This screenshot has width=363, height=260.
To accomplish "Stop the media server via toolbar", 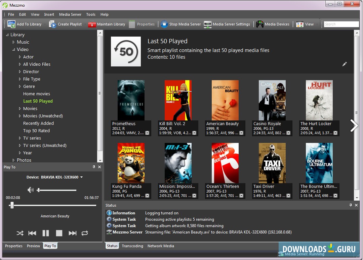I will click(x=164, y=24).
